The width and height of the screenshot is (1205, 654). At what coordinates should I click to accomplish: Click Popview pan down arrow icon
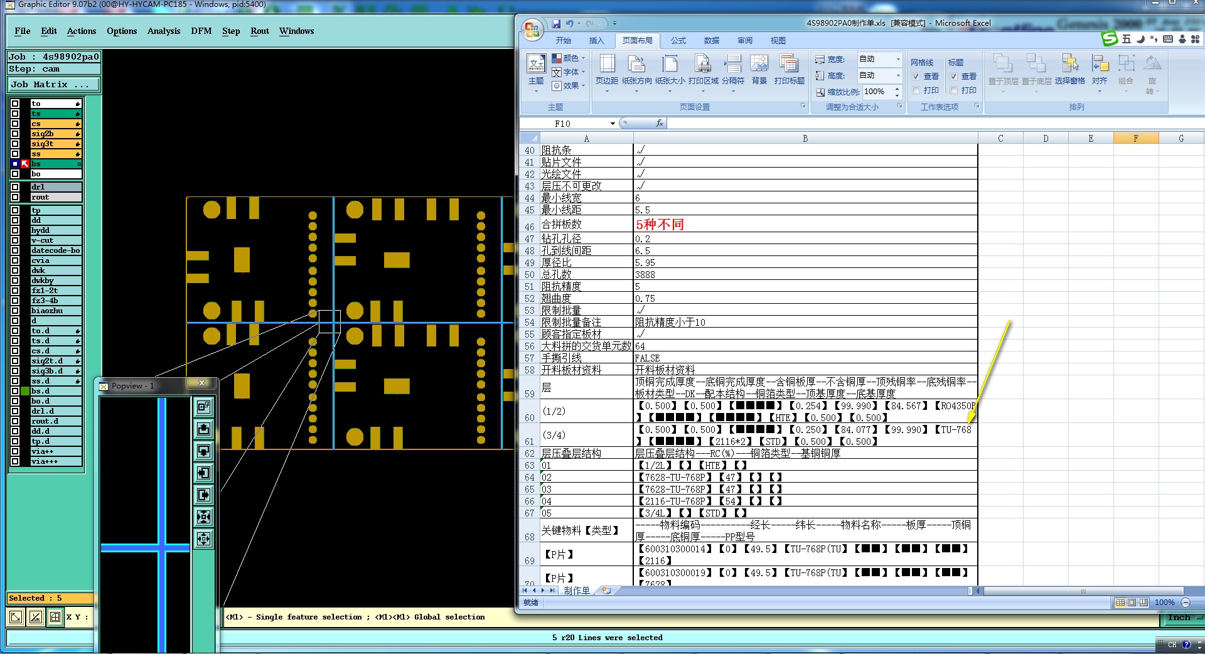203,451
